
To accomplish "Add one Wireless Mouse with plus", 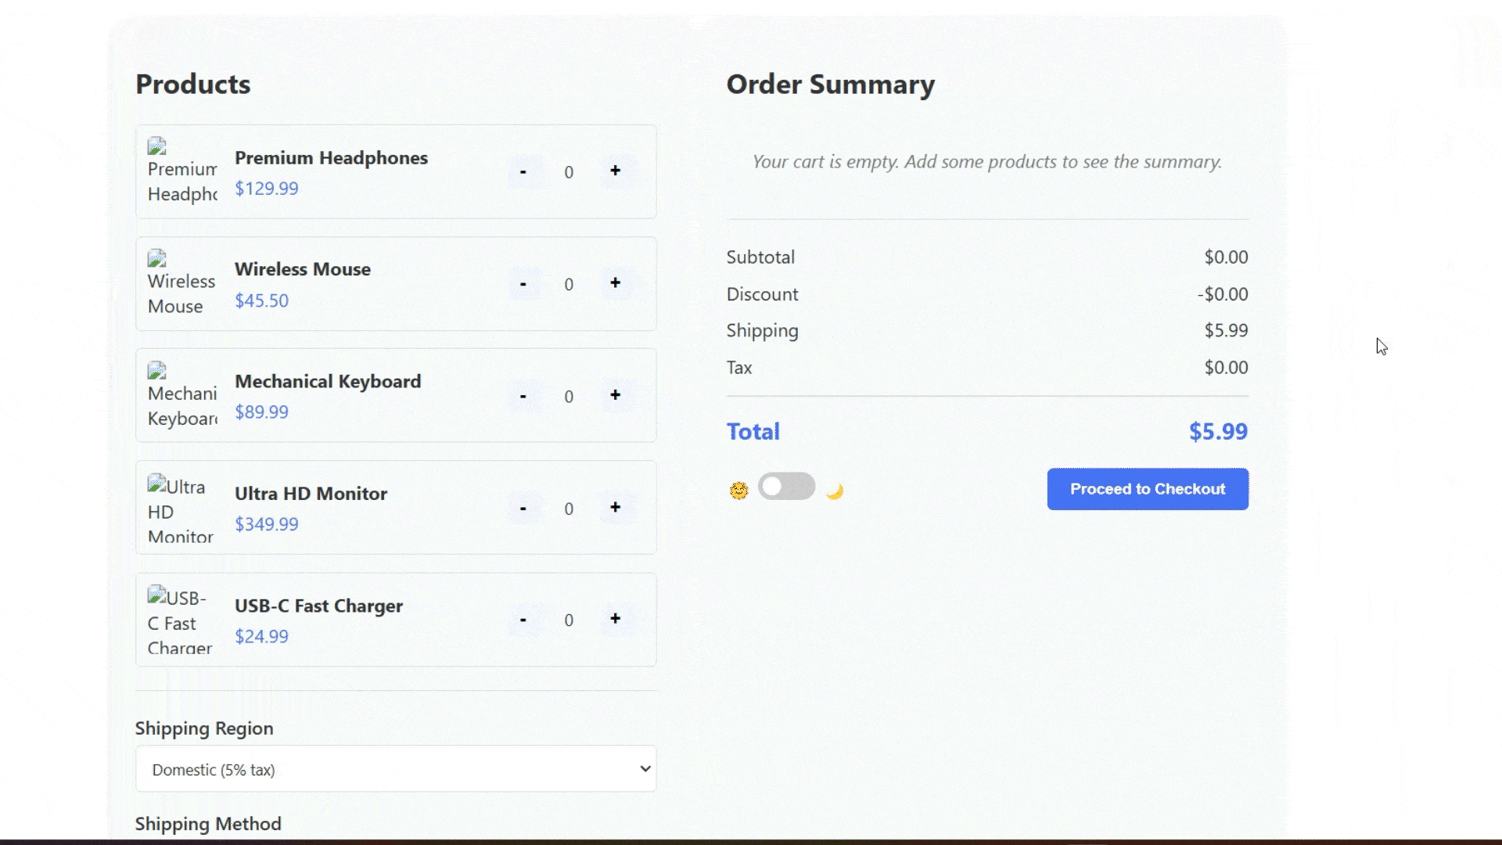I will [615, 283].
